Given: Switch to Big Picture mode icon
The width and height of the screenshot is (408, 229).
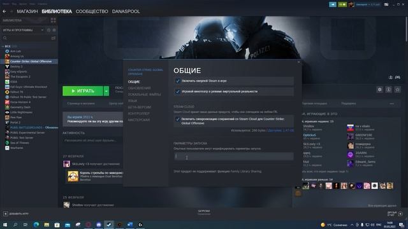Looking at the screenshot, I should click(386, 4).
